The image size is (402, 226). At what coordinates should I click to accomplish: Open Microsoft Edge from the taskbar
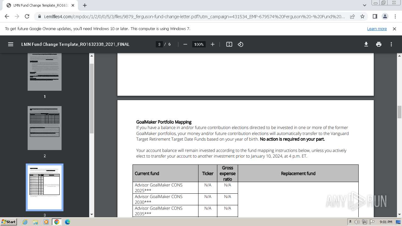click(68, 222)
